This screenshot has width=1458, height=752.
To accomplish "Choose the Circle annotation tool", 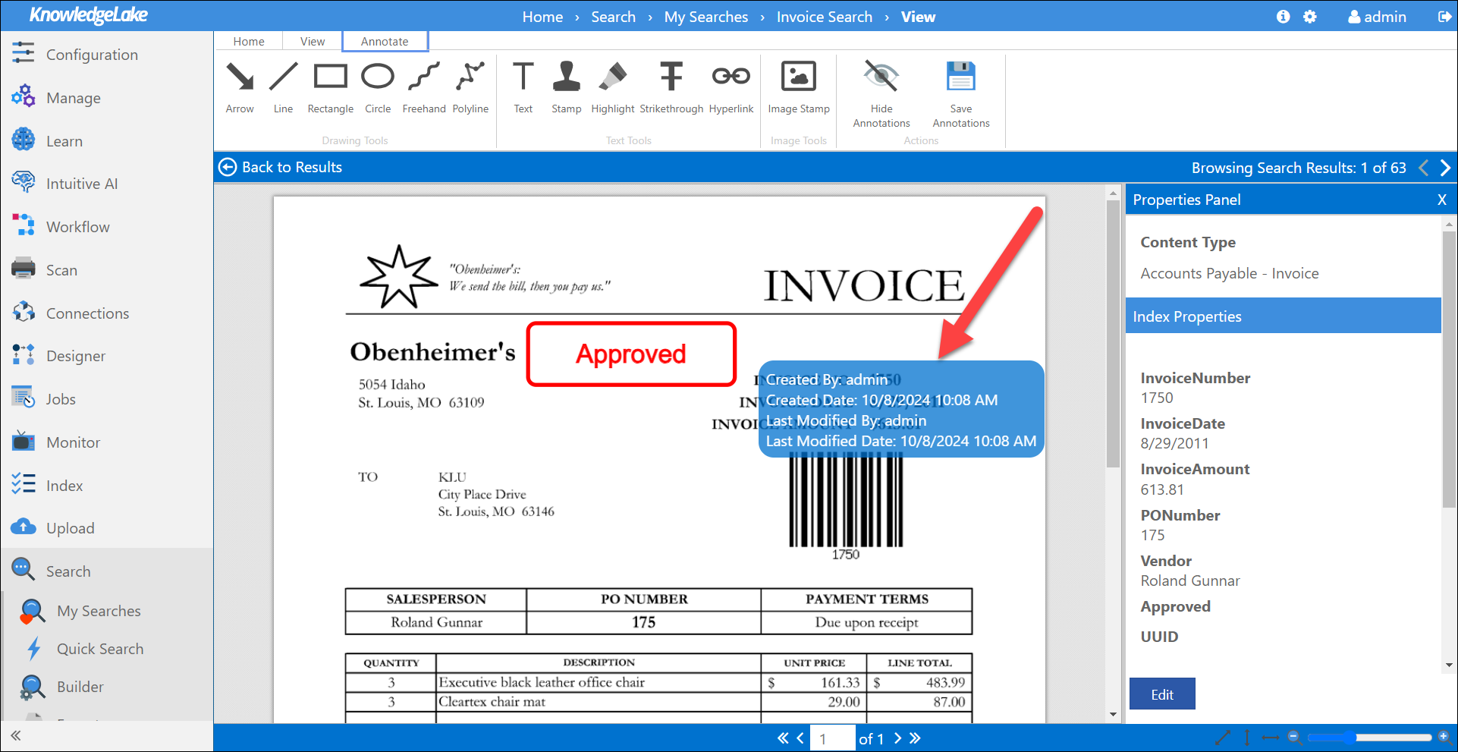I will coord(378,87).
